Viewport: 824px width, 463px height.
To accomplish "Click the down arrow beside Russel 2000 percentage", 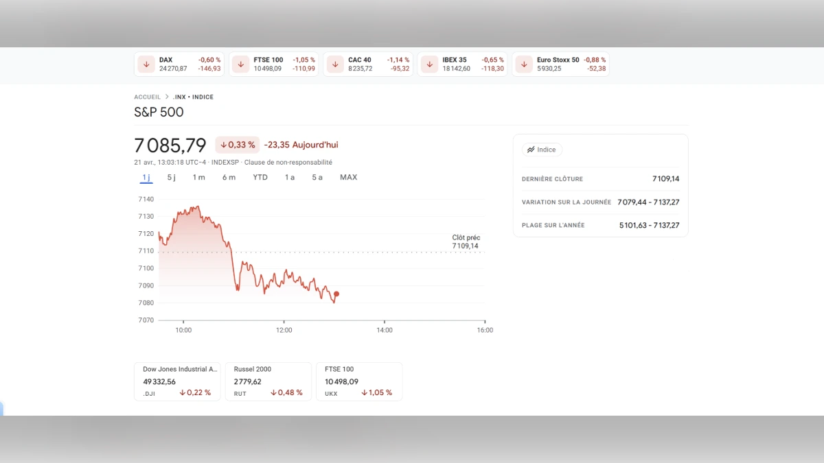I will (x=273, y=392).
